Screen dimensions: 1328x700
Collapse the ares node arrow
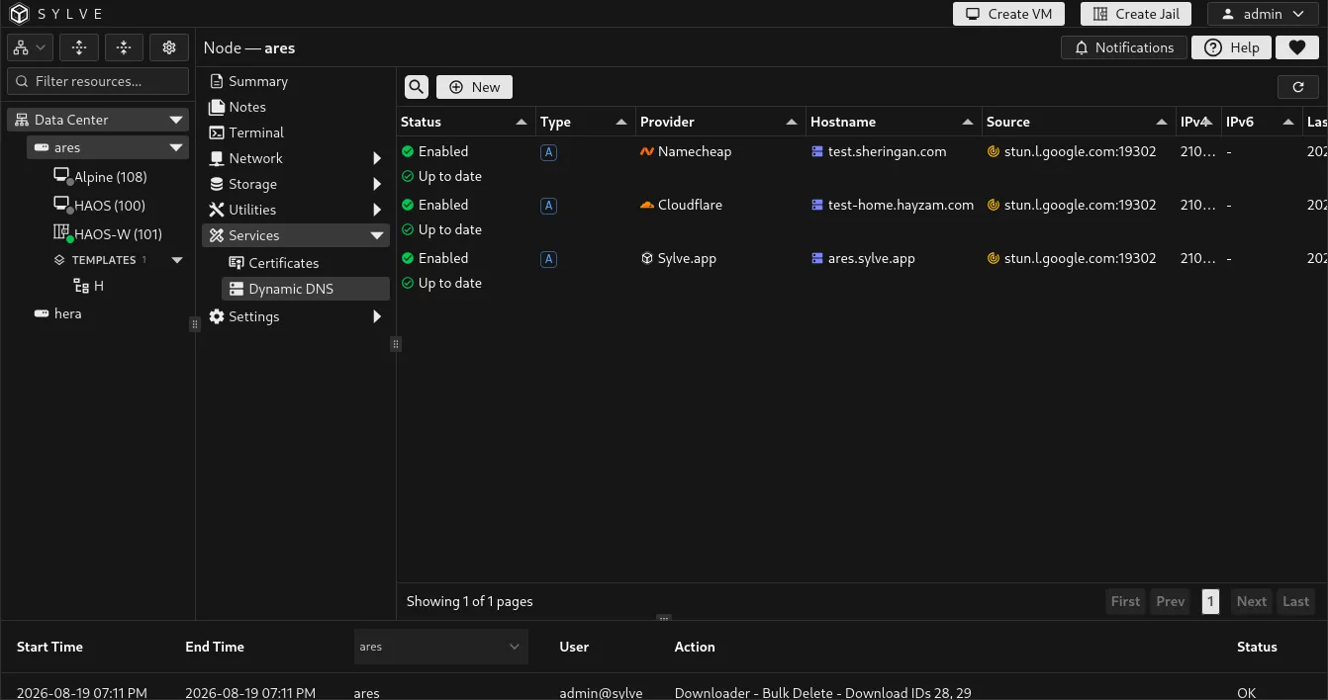click(176, 147)
